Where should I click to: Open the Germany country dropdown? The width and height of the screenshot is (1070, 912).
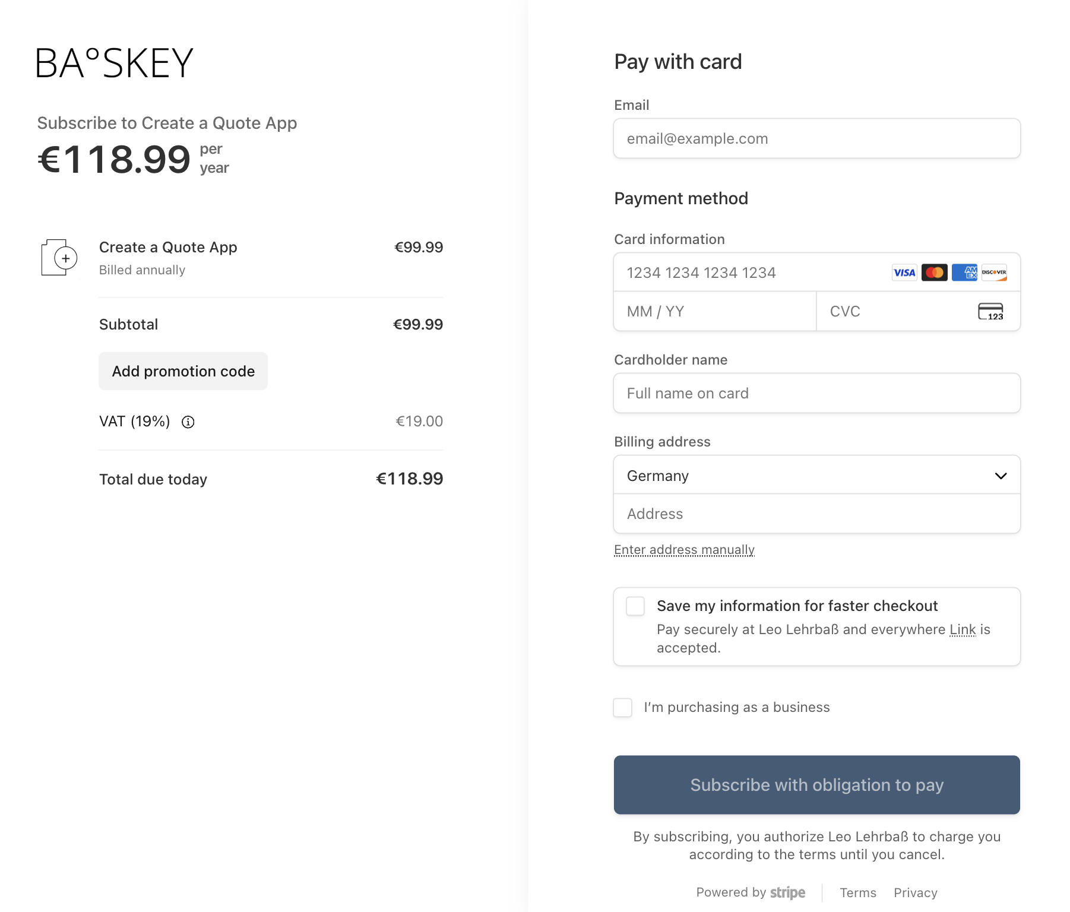(x=816, y=476)
